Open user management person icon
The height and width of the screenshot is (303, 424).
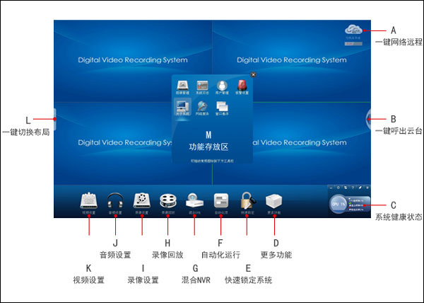(222, 86)
